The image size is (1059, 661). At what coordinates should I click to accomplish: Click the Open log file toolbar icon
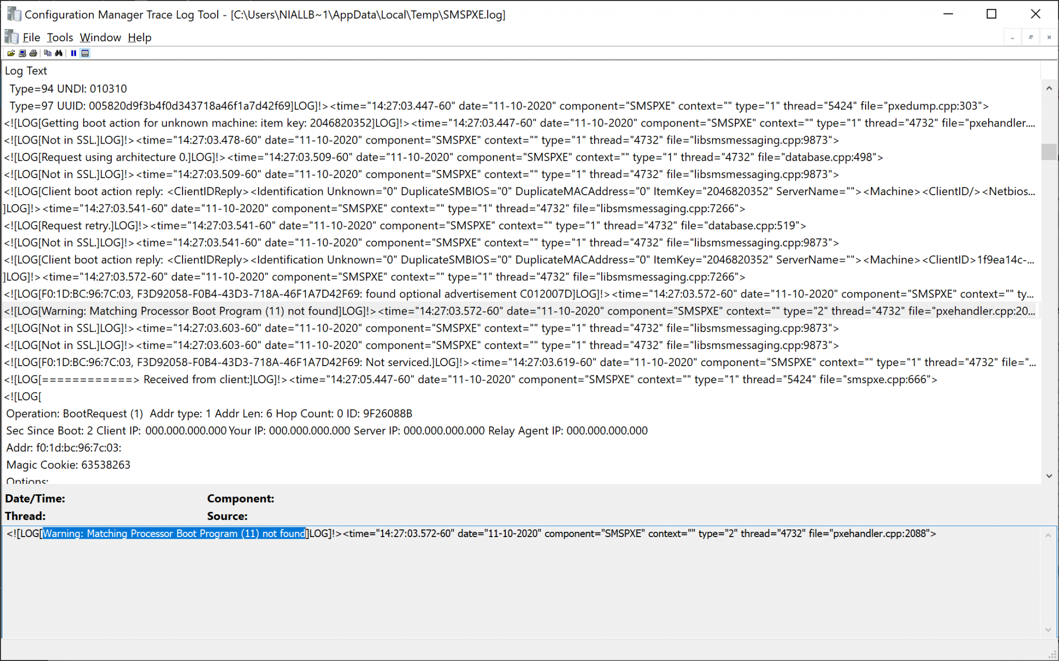[x=11, y=53]
